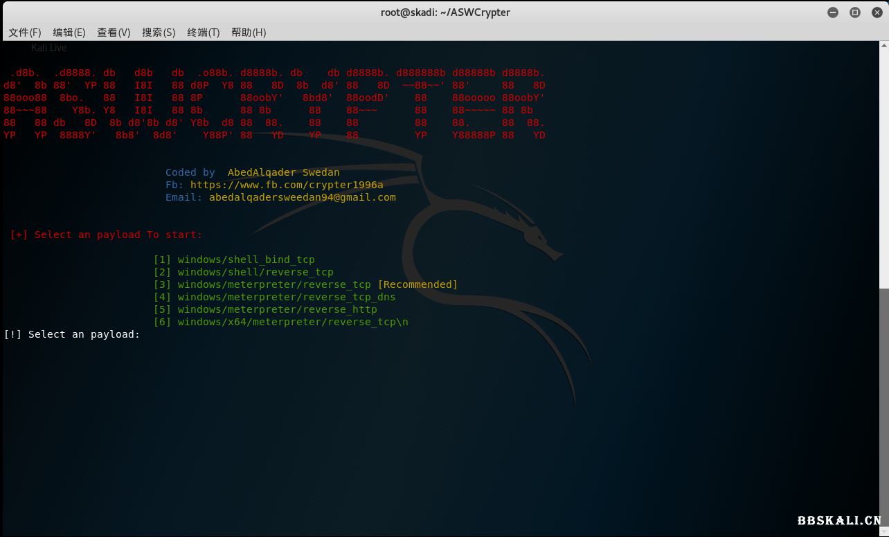Open the 终端(T) menu

203,33
